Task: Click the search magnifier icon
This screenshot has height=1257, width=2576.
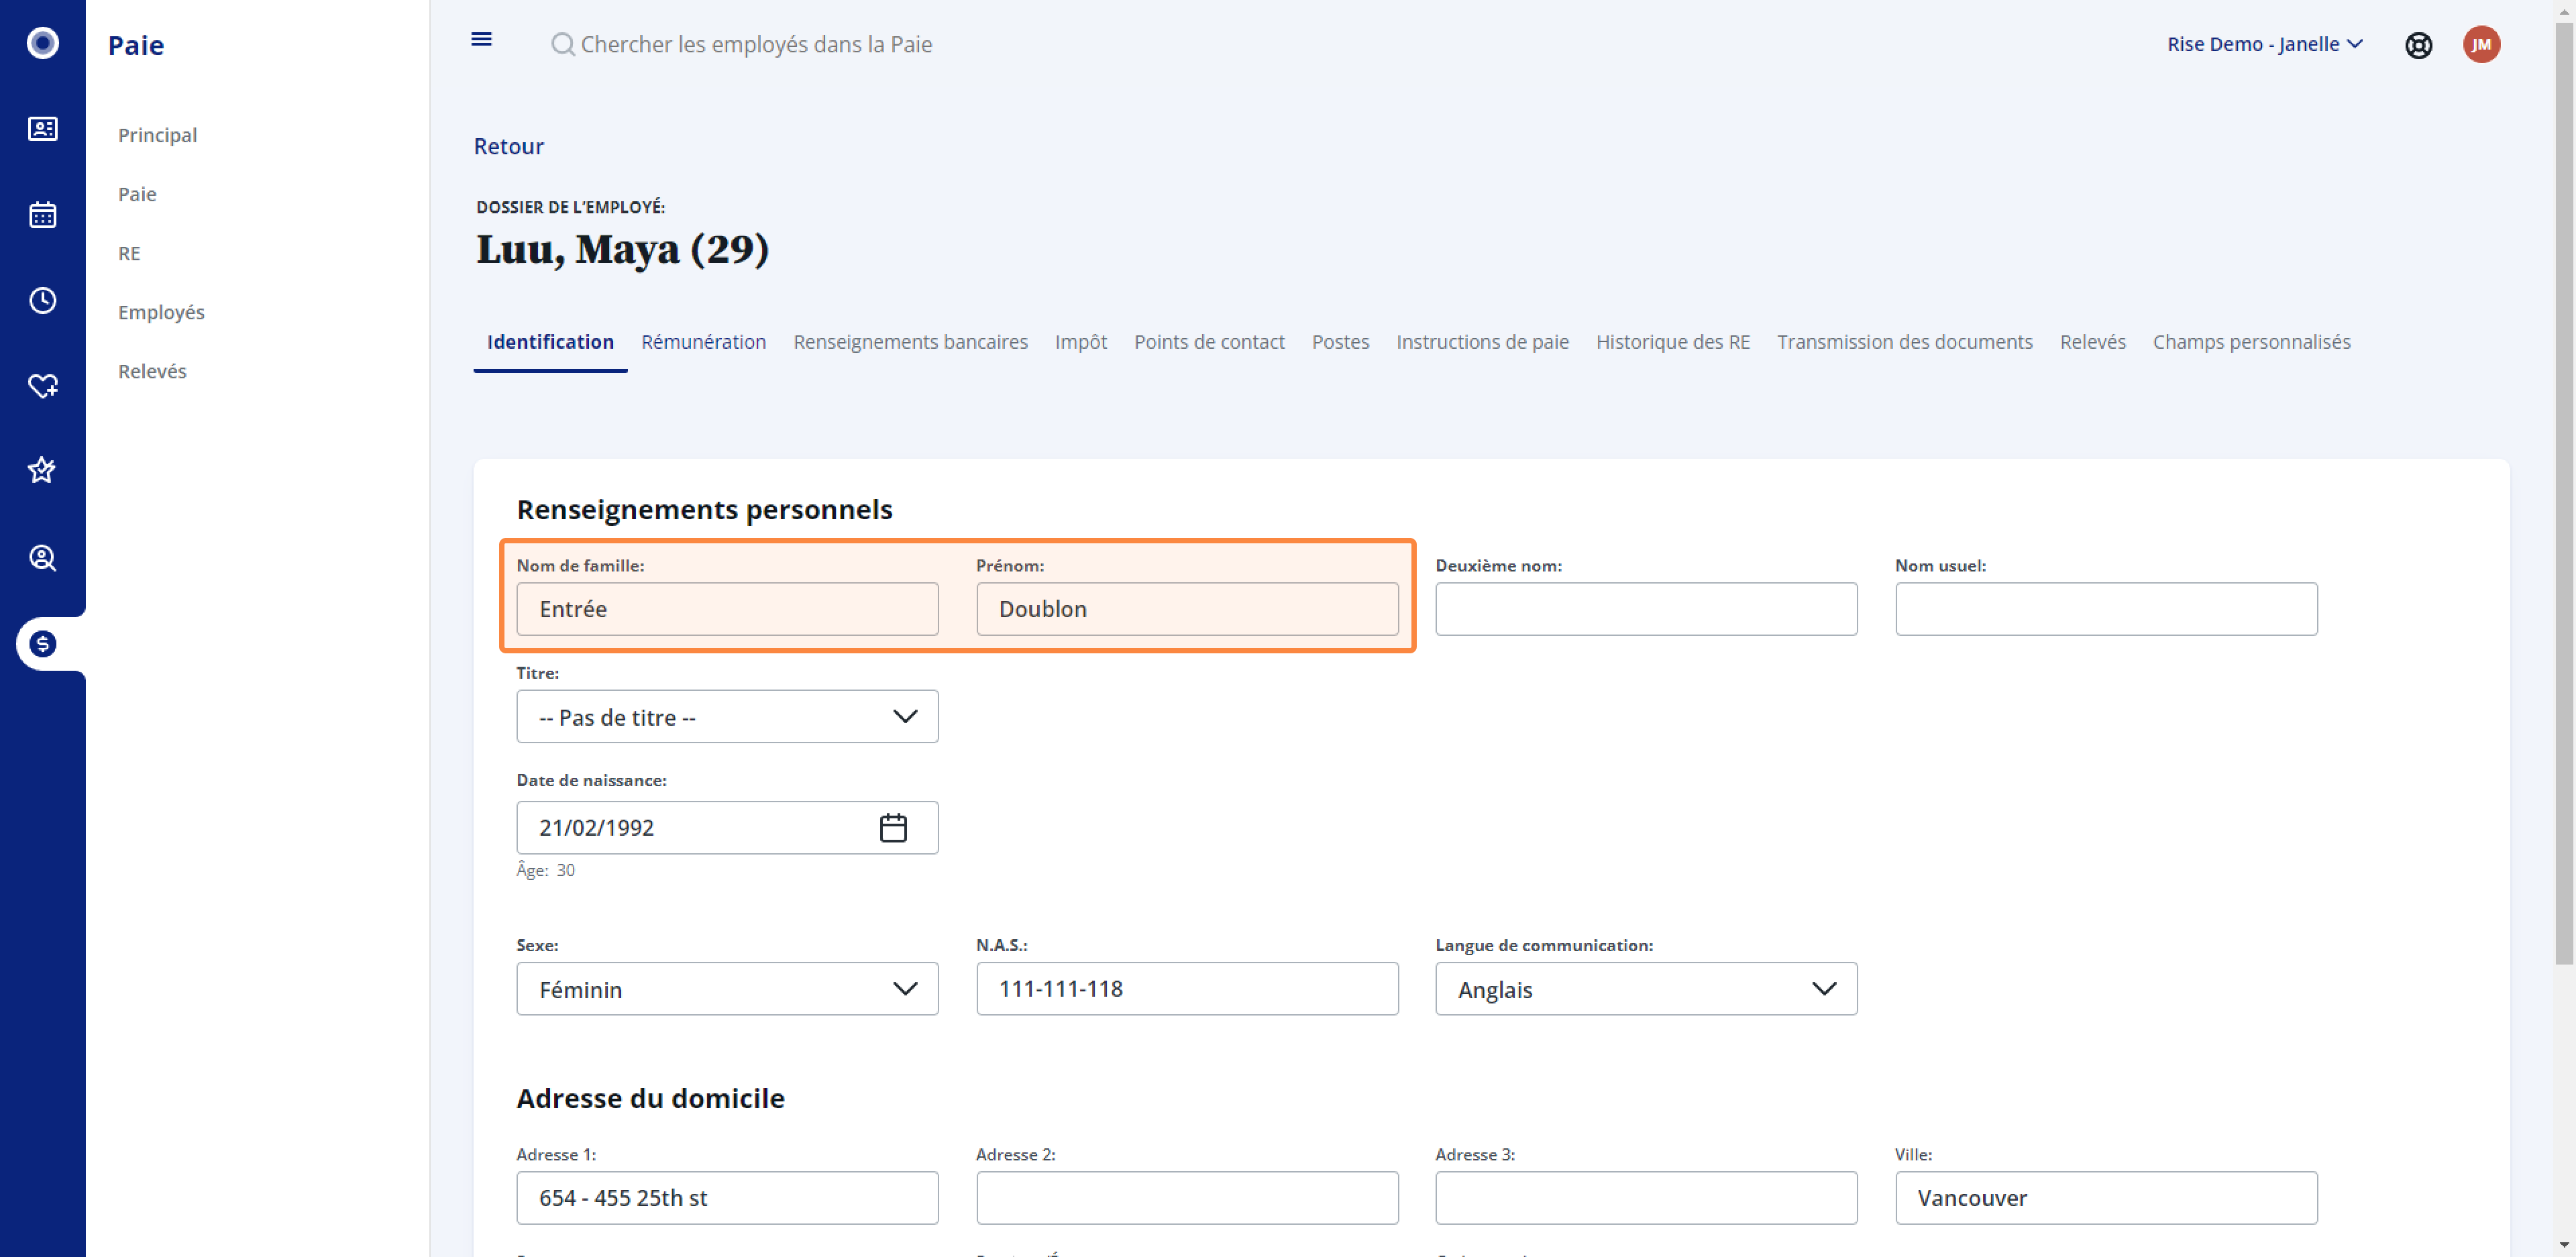Action: 563,44
